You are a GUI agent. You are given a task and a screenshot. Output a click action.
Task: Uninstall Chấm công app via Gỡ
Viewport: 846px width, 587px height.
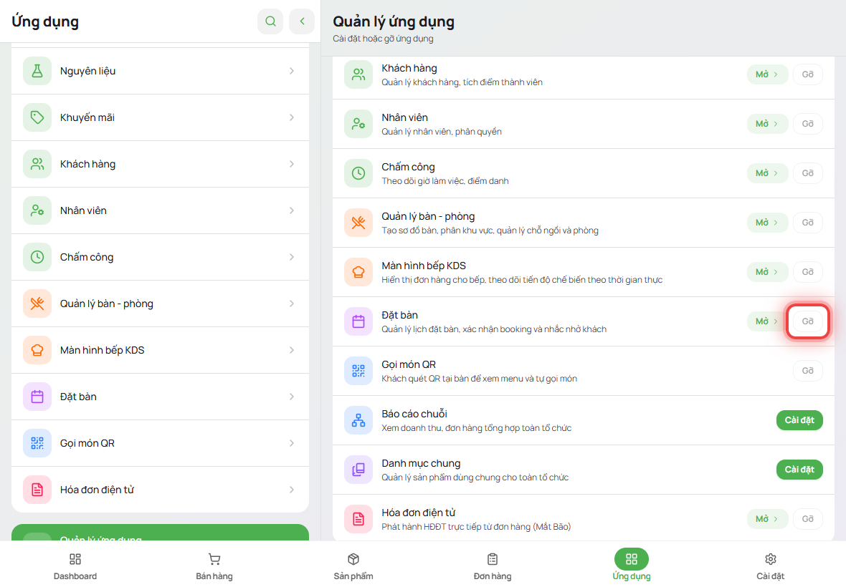(808, 173)
